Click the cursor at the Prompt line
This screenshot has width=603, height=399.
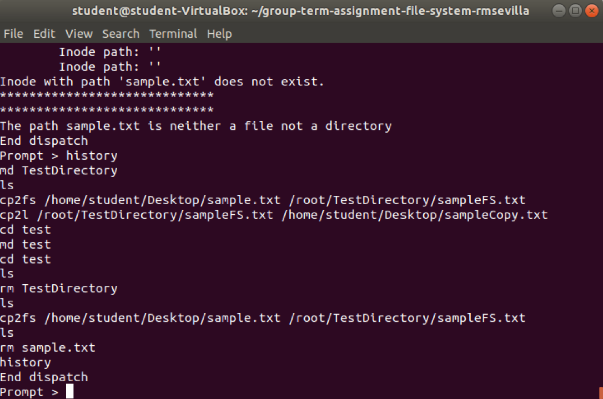tap(69, 392)
